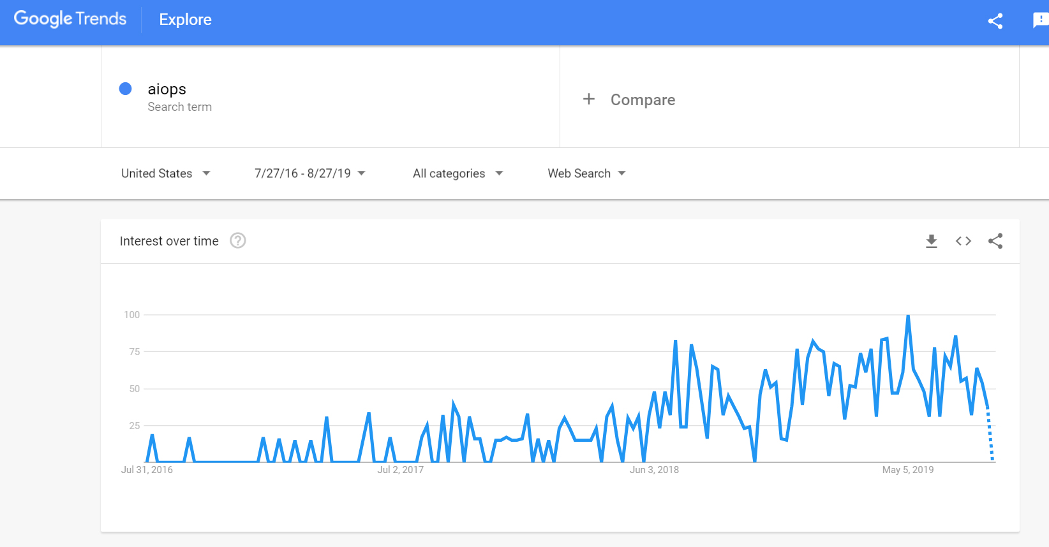The image size is (1049, 547).
Task: Expand the Web Search type dropdown
Action: 586,173
